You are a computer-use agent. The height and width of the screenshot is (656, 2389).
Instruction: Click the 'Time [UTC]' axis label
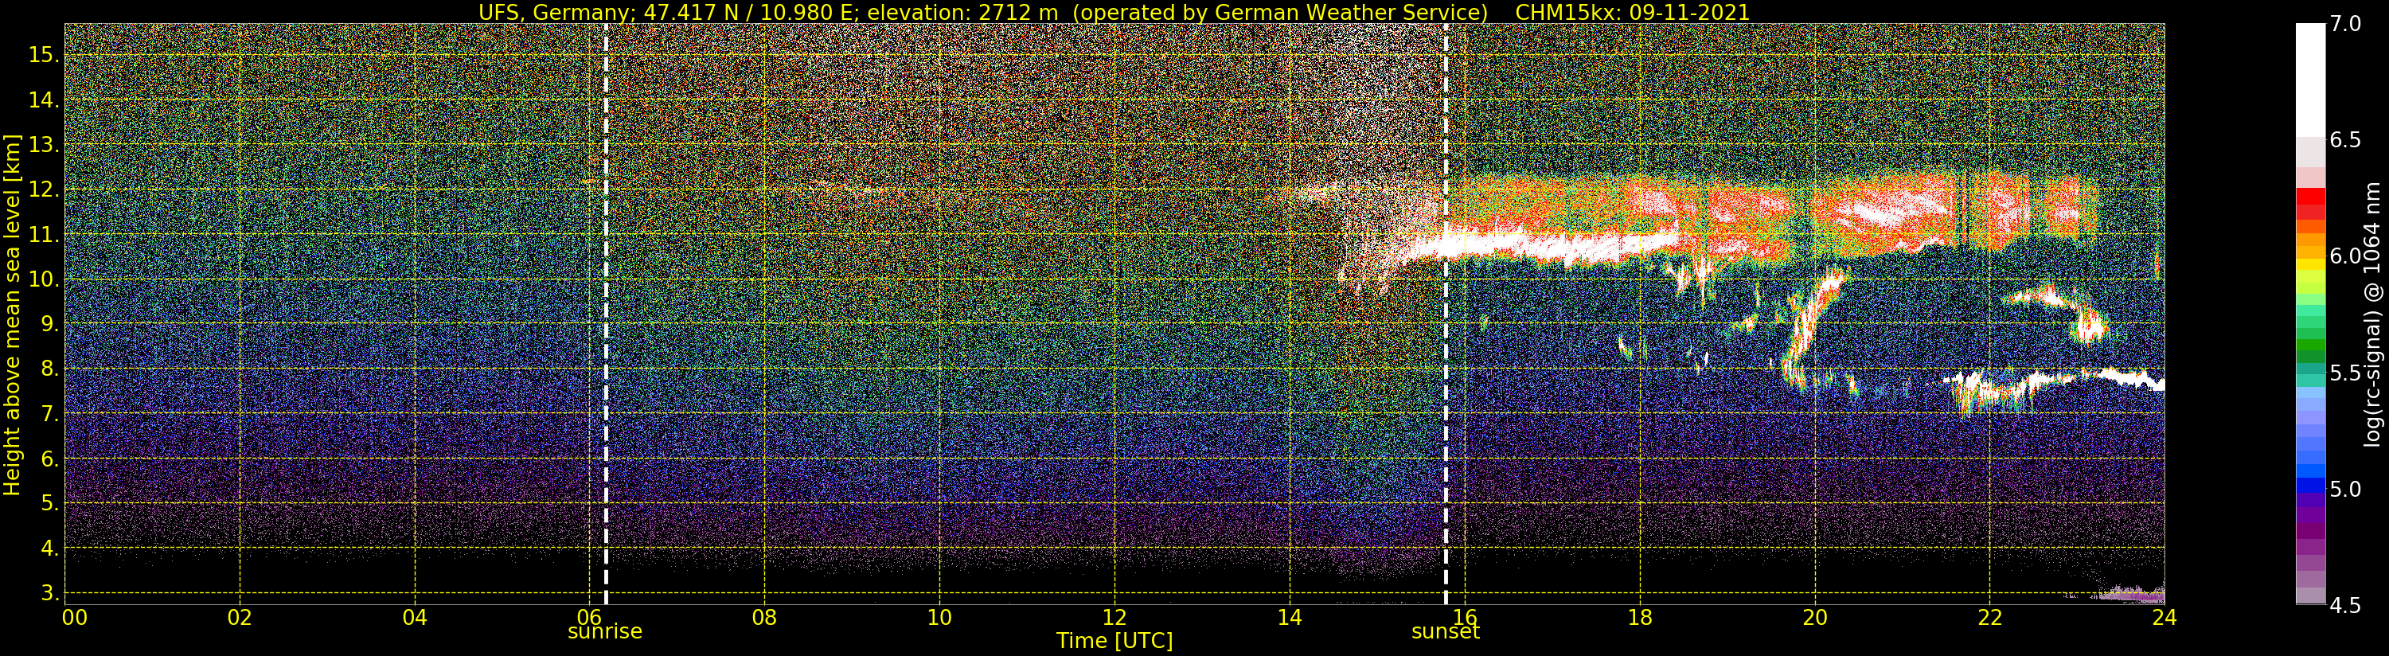[1114, 641]
